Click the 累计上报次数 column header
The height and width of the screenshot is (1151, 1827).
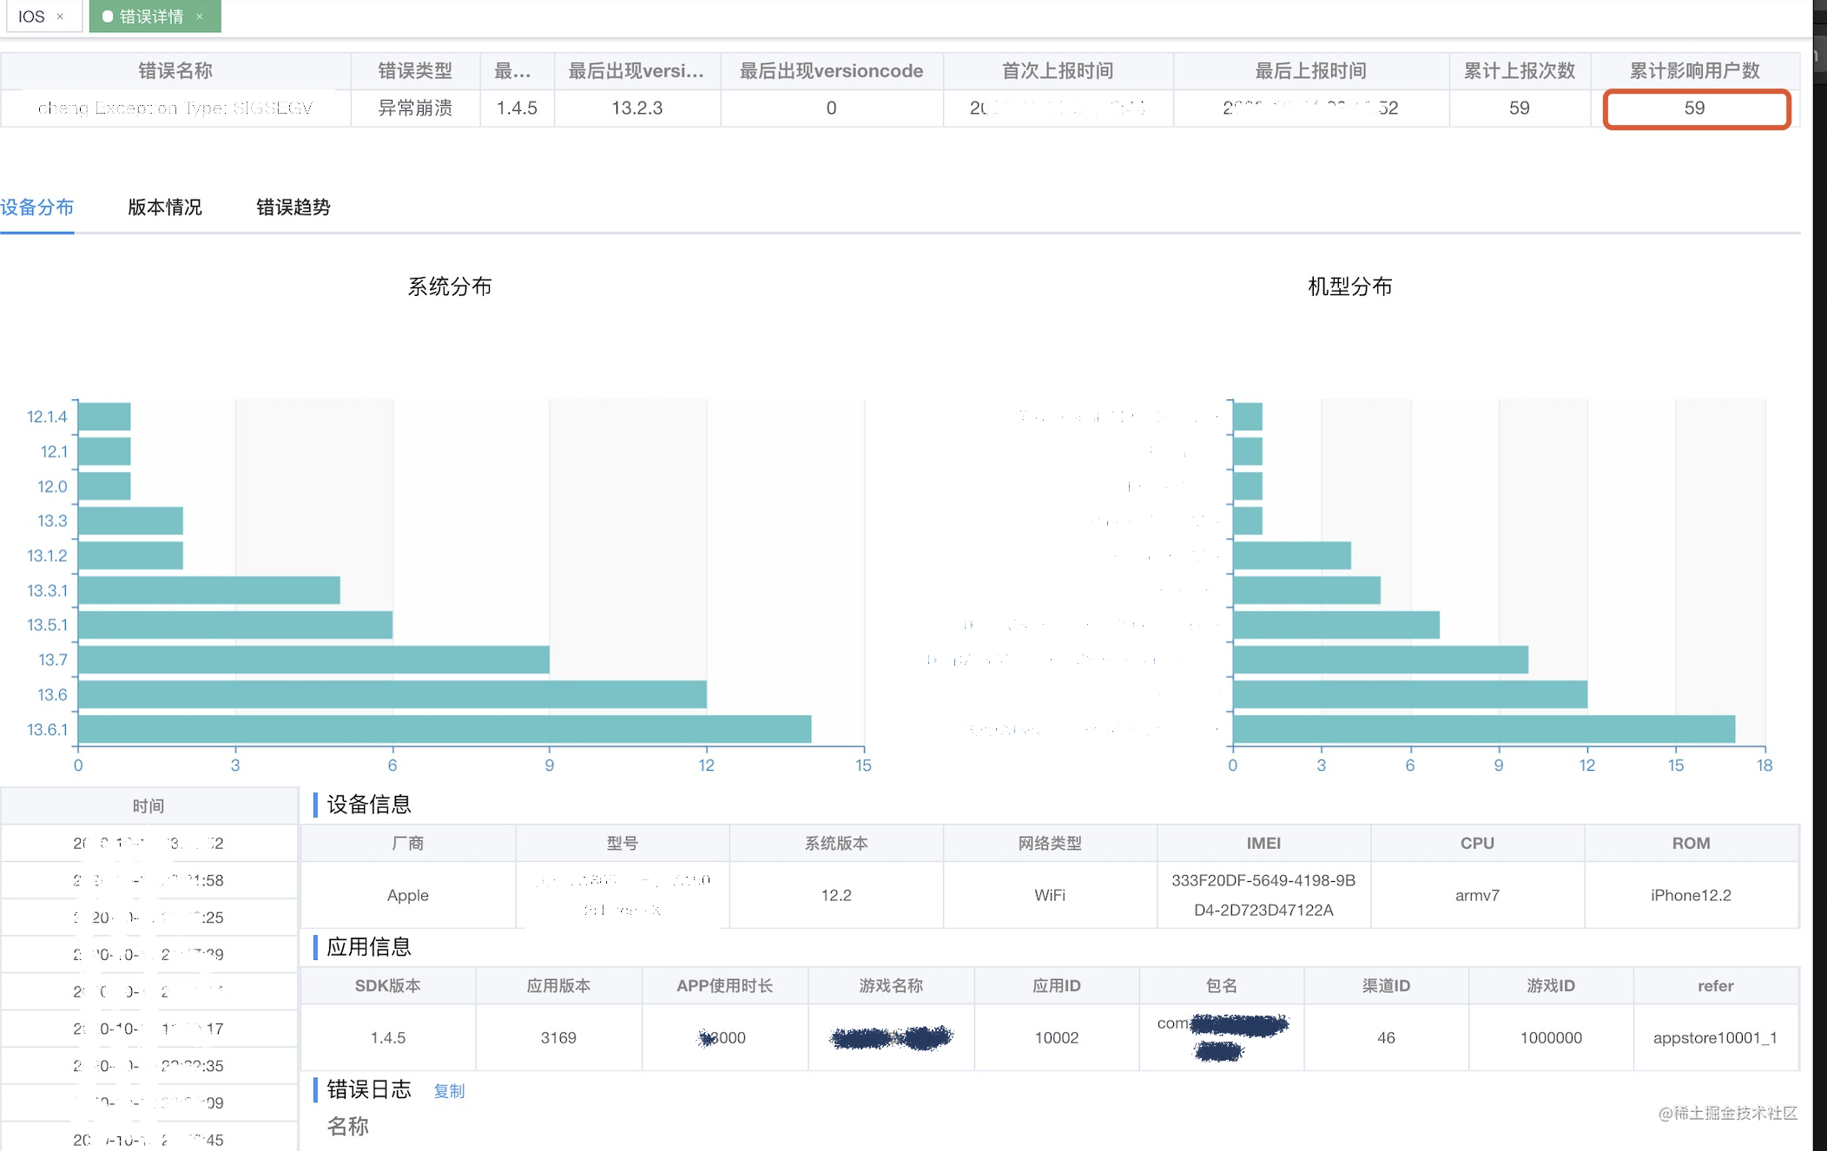pos(1519,70)
